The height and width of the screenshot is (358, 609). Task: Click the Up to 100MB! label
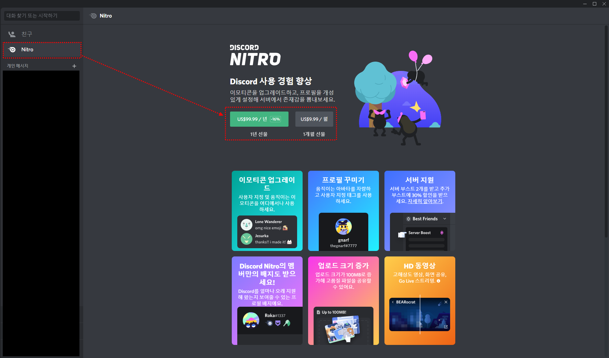point(334,312)
